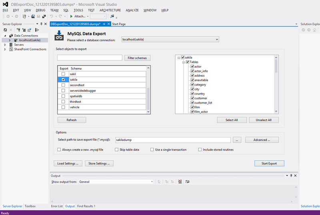Viewport: 320px width, 215px height.
Task: Enable Include stored routines option
Action: tap(200, 149)
